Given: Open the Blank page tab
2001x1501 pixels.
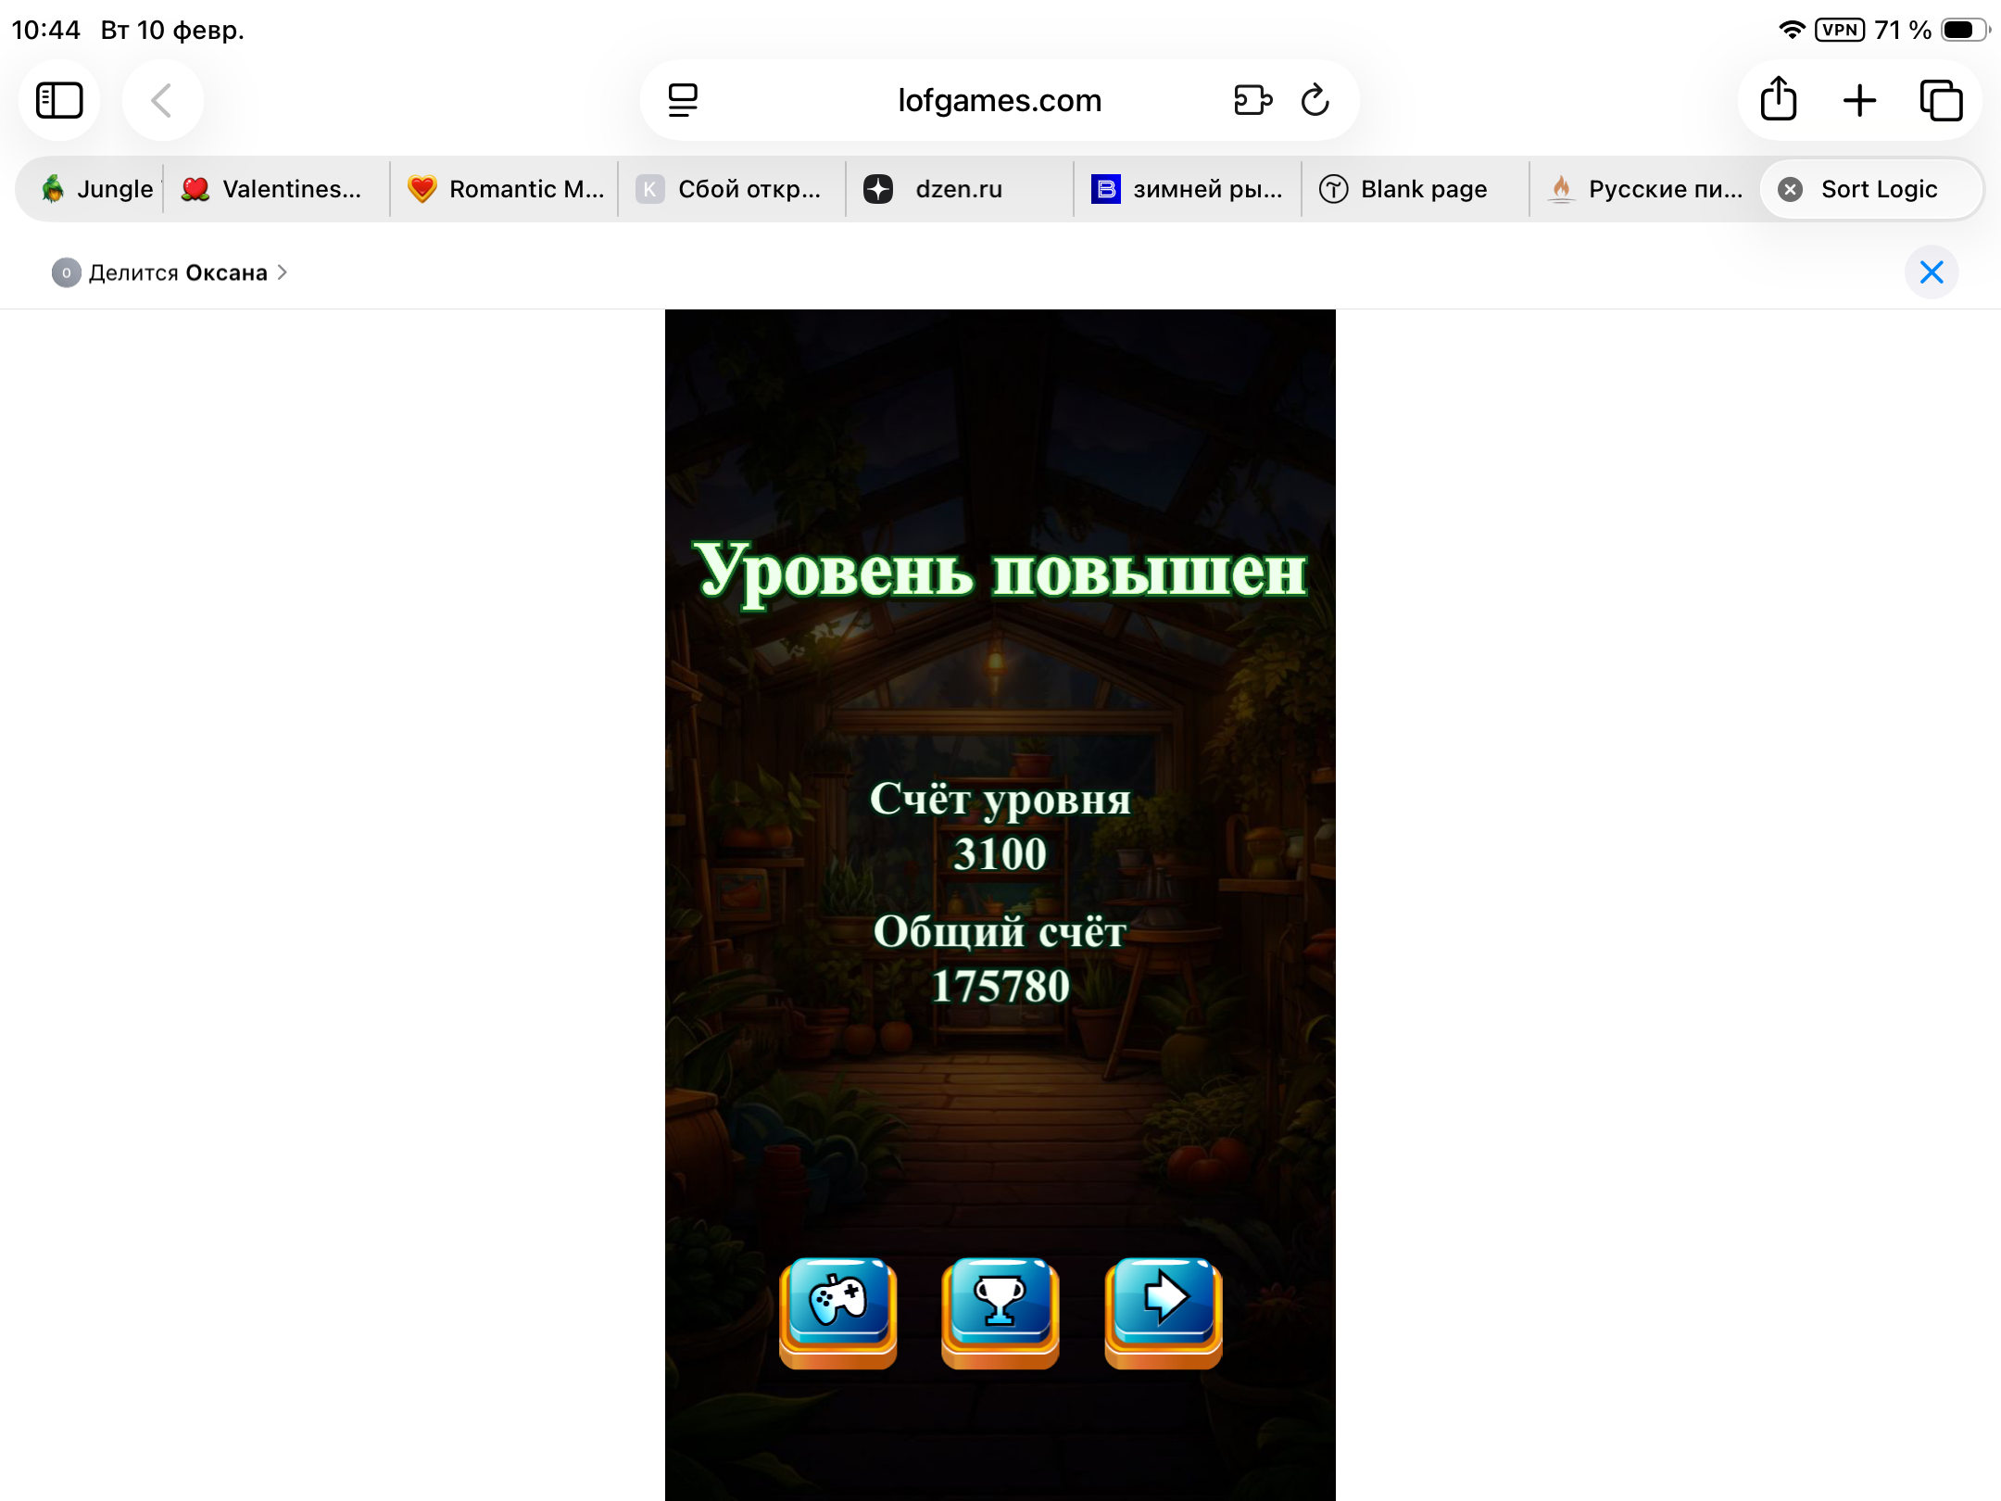Looking at the screenshot, I should tap(1423, 189).
